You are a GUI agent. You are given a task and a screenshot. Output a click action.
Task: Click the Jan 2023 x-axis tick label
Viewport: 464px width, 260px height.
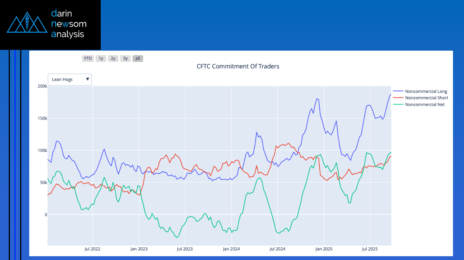coord(139,249)
